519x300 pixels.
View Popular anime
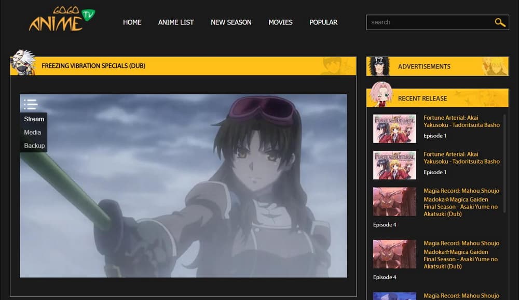(323, 22)
